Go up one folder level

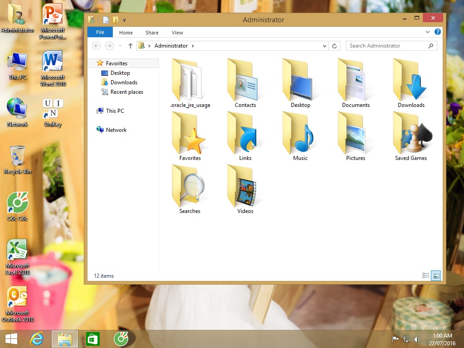(130, 46)
